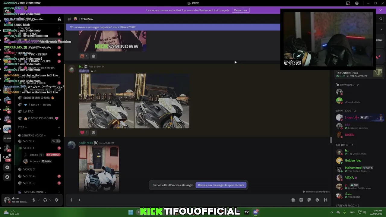Collapse the STAF category
The height and width of the screenshot is (217, 386).
[x=22, y=127]
